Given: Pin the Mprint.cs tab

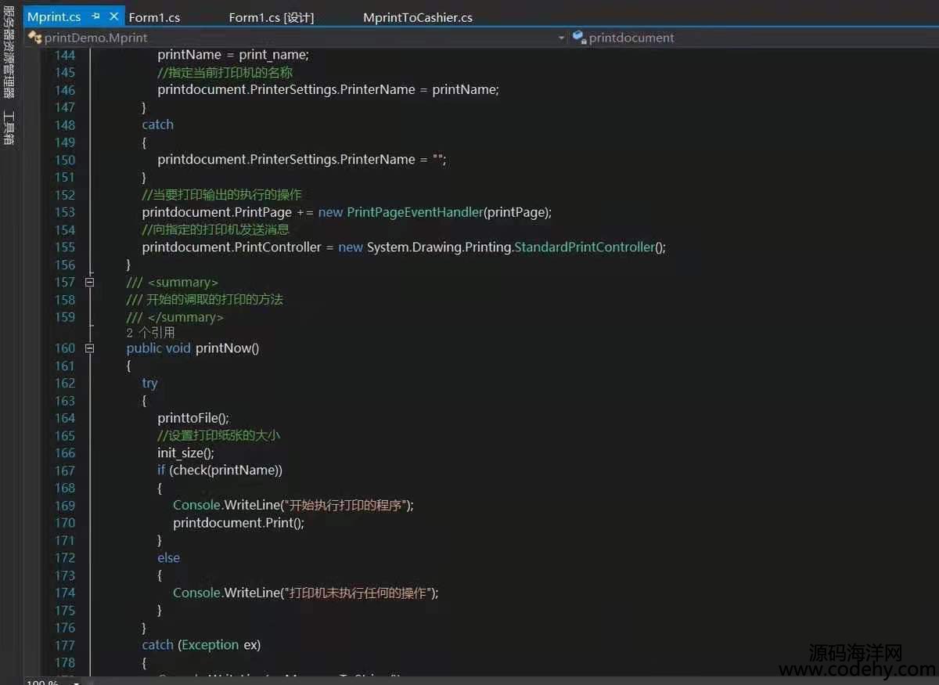Looking at the screenshot, I should tap(95, 16).
